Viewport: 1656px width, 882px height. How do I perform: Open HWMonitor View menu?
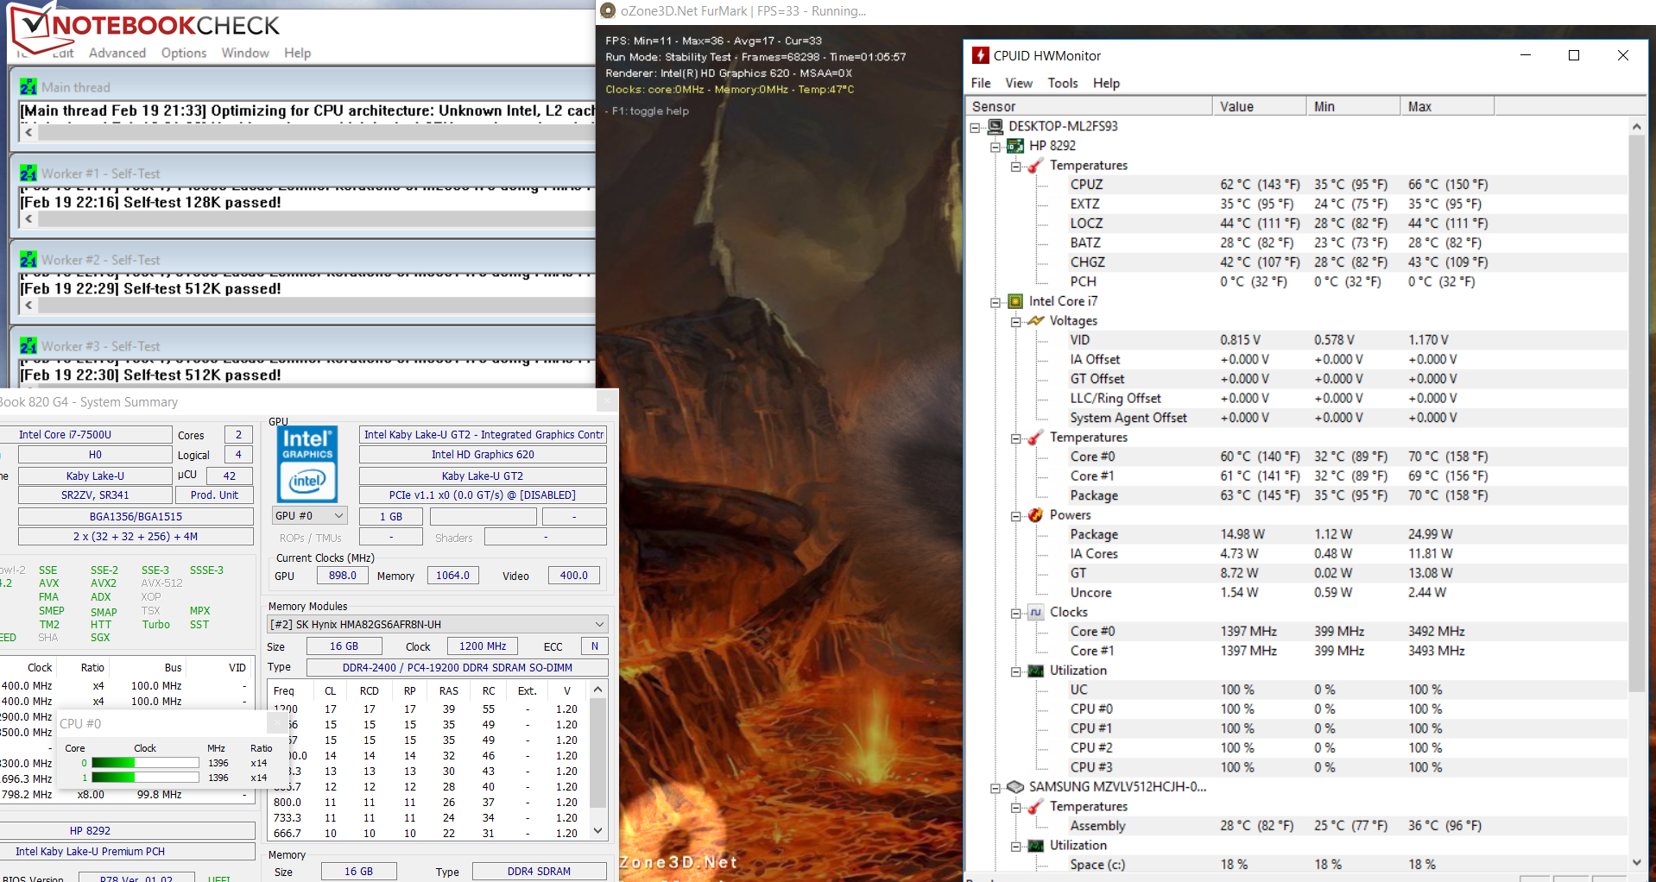(x=1019, y=83)
